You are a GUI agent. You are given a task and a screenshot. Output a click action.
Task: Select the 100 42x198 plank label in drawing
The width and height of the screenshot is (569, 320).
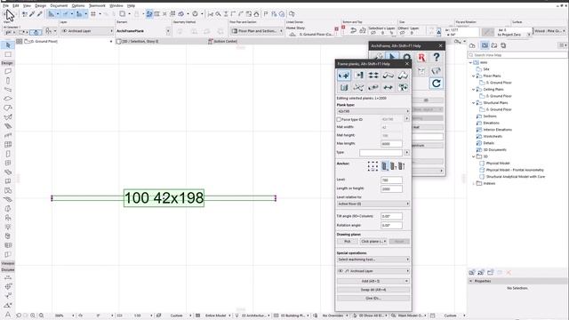click(164, 198)
